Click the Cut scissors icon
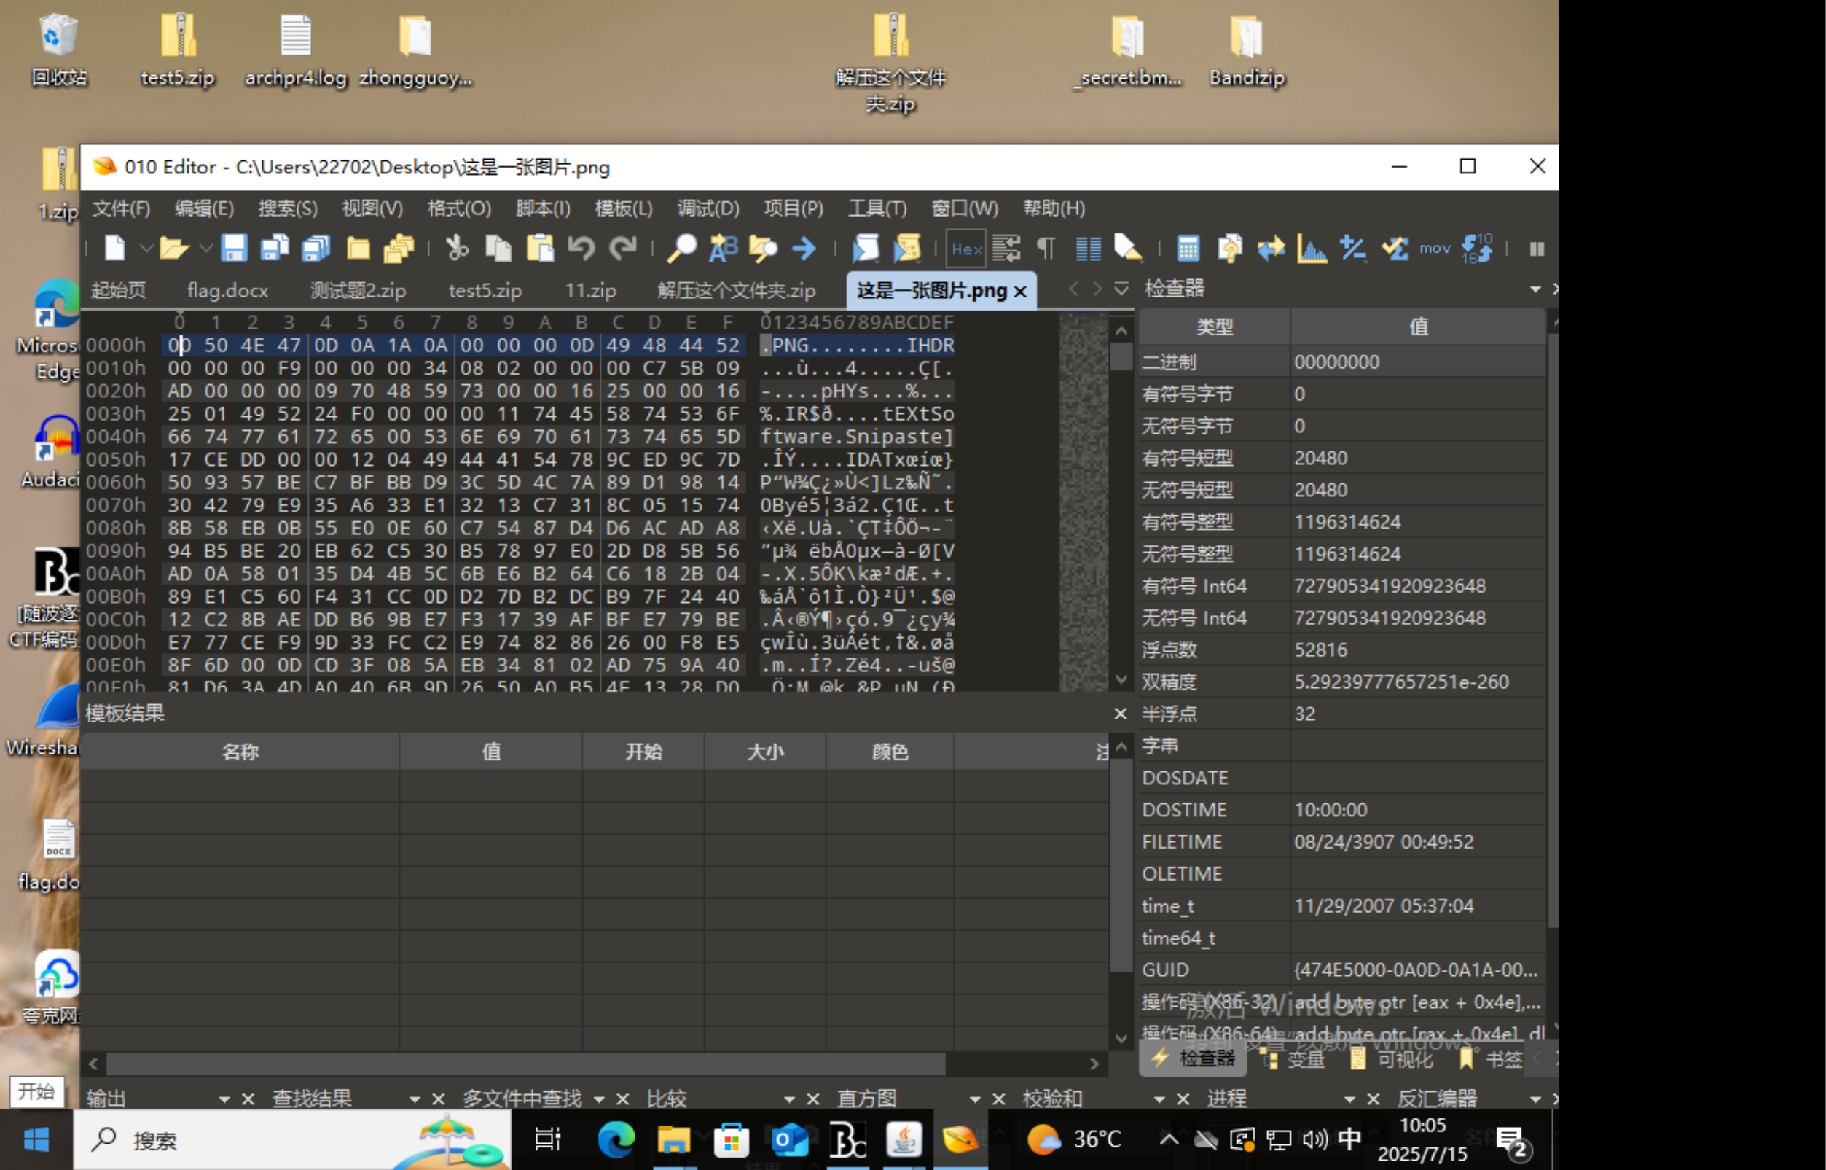This screenshot has height=1170, width=1826. pos(456,249)
